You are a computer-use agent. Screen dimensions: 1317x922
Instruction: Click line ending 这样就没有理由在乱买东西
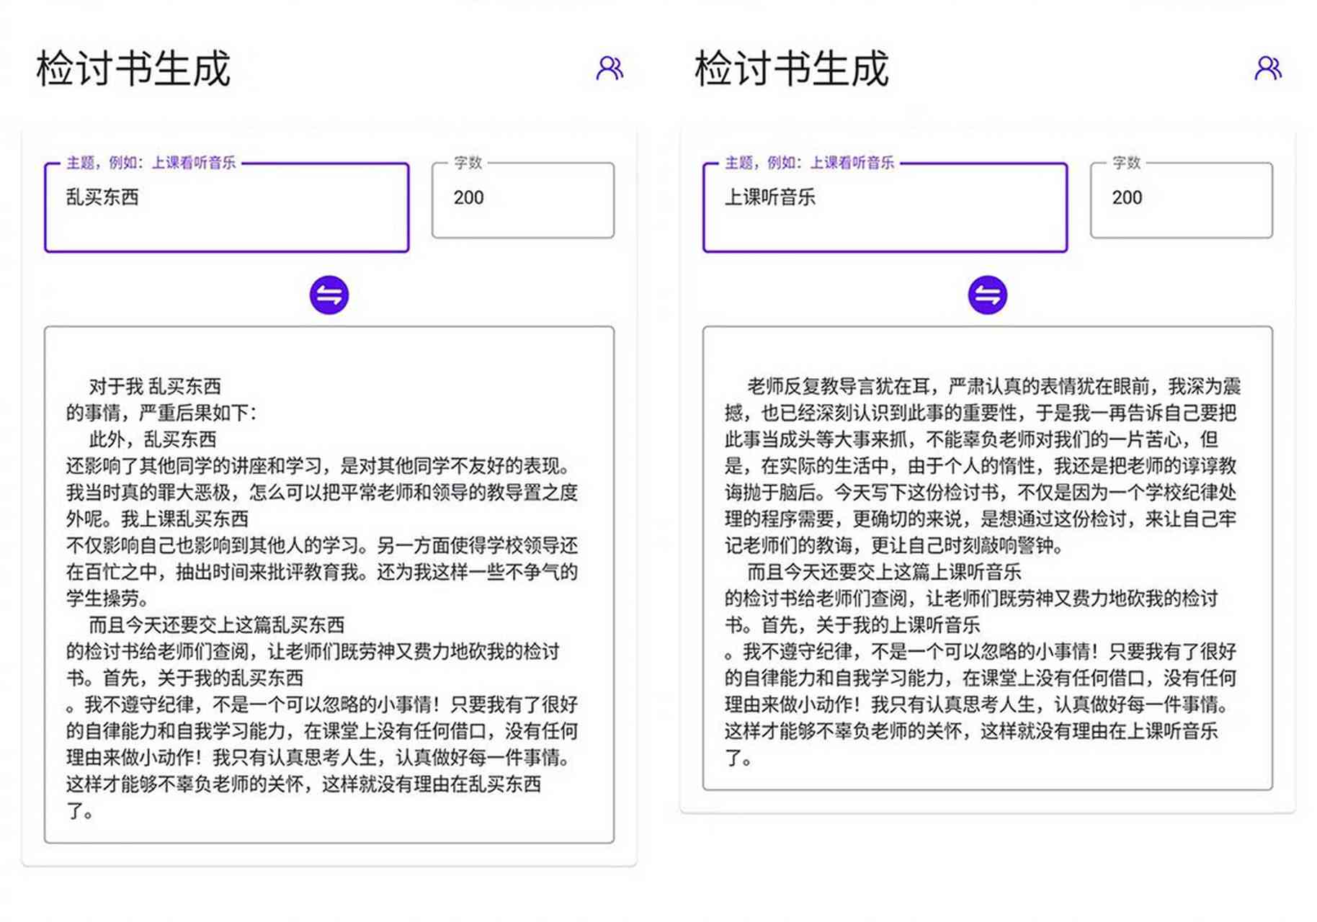303,784
